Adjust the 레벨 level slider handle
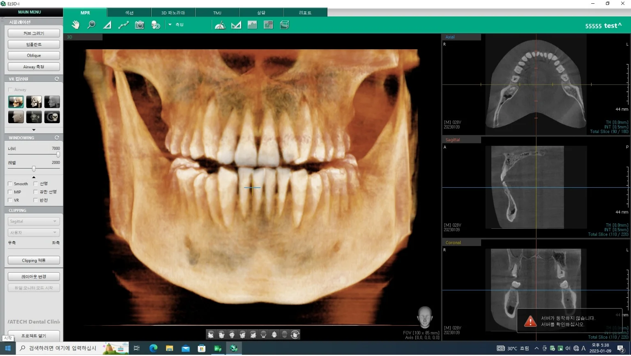Viewport: 631px width, 356px height. coord(34,169)
